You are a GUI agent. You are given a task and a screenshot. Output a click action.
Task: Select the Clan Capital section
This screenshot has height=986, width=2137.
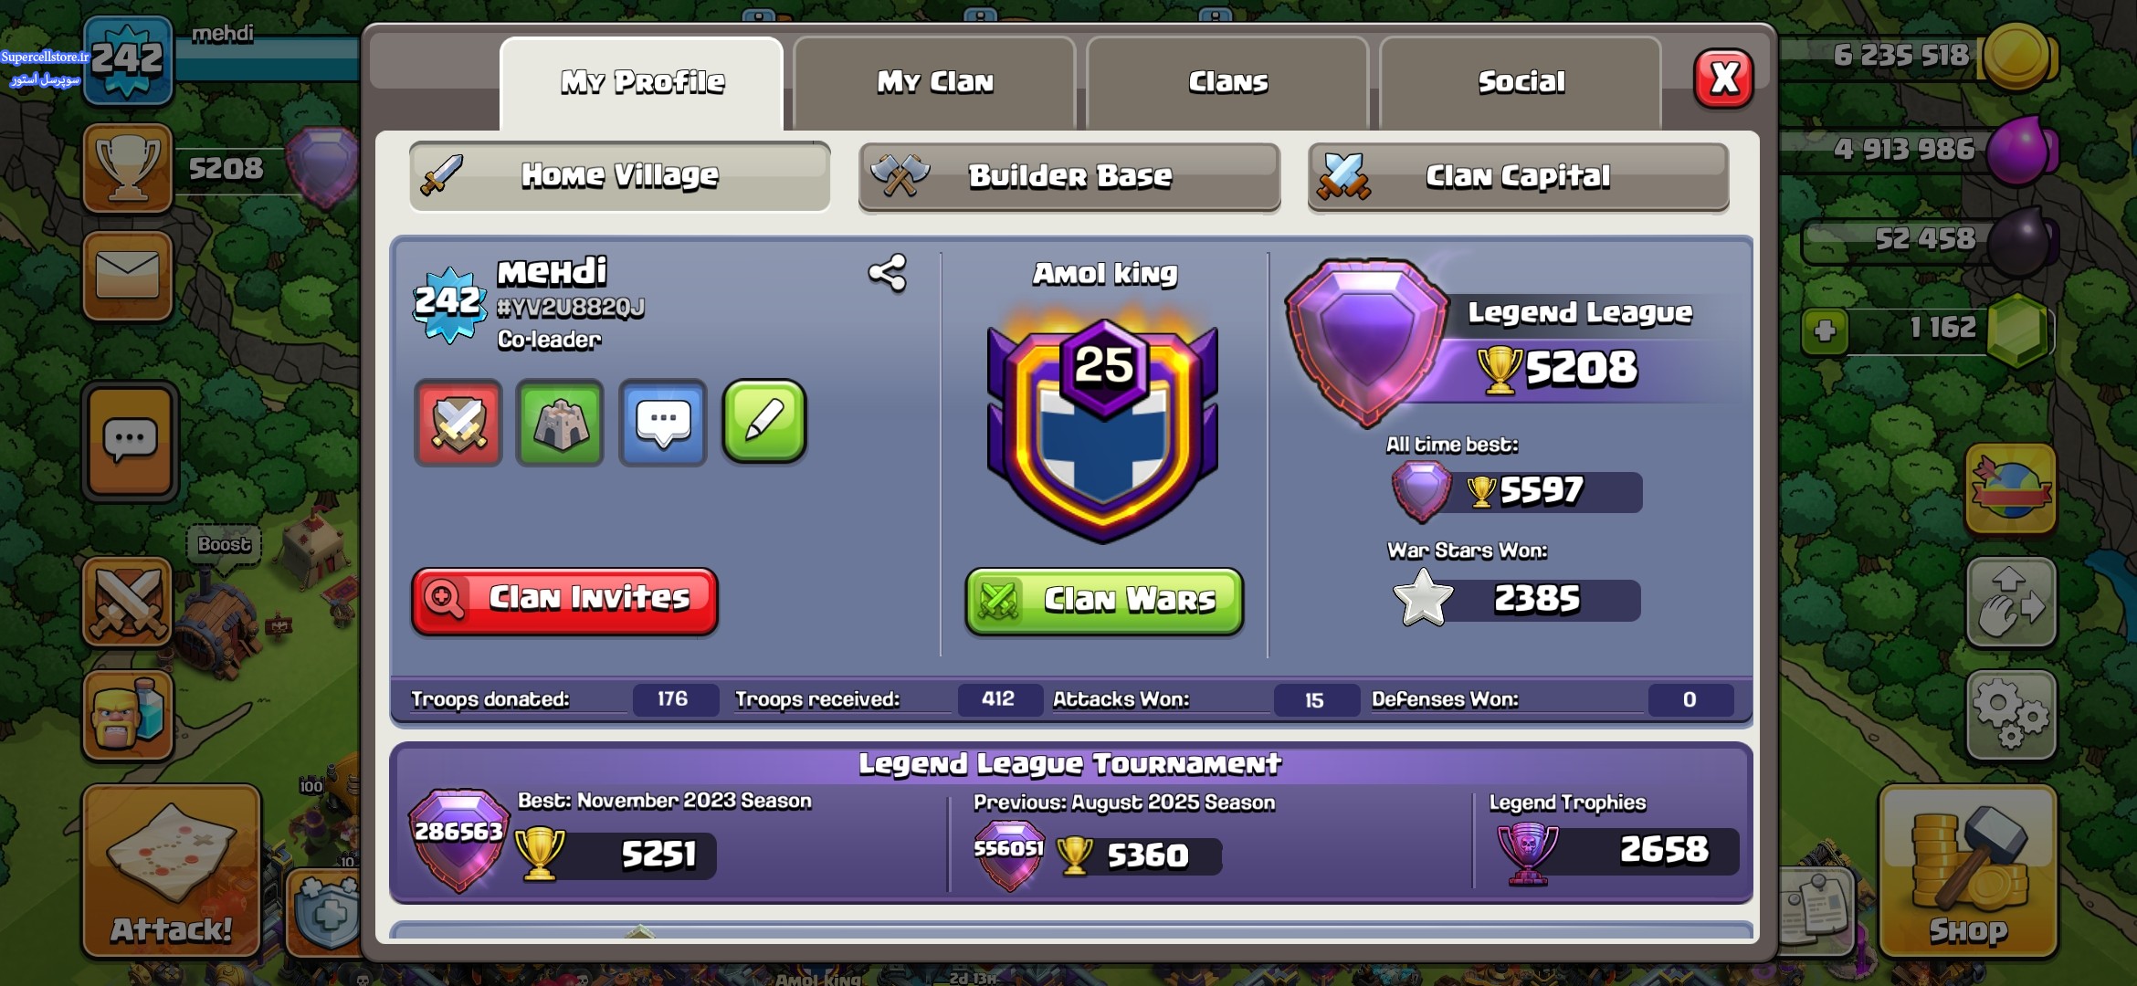pyautogui.click(x=1518, y=176)
